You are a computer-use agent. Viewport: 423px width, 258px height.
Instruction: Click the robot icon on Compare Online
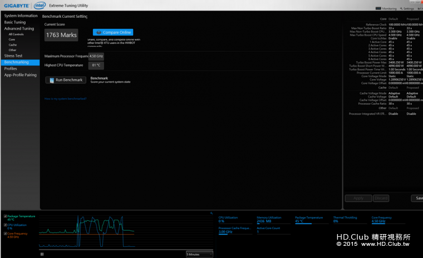[99, 32]
